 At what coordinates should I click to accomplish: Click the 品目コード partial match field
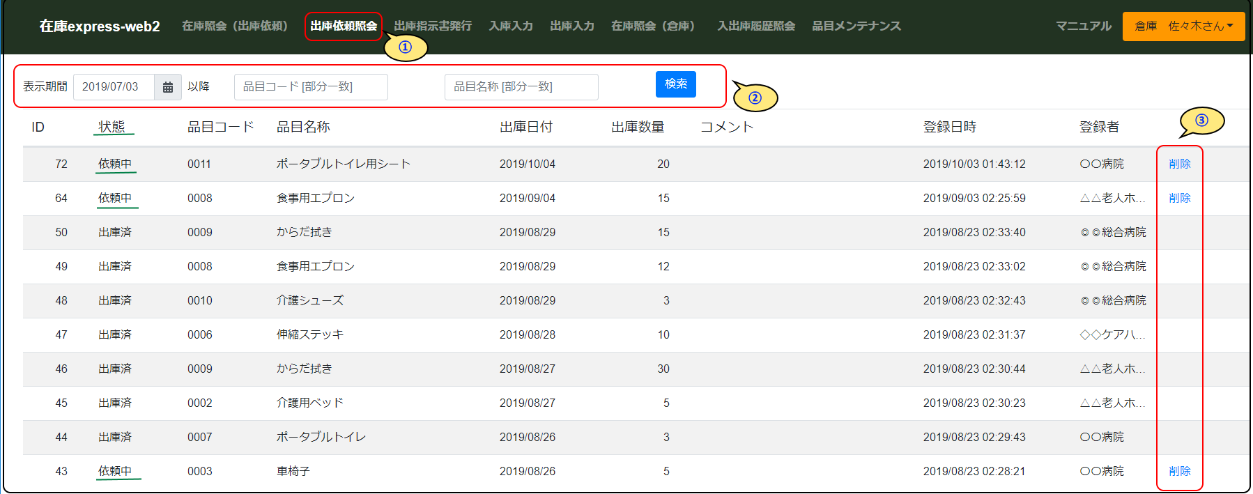(x=311, y=87)
